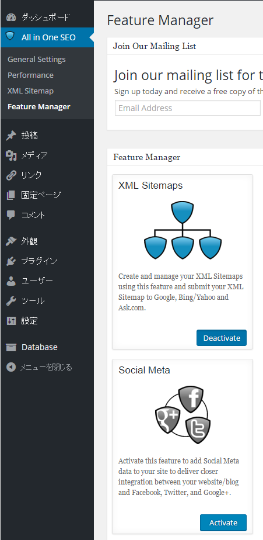This screenshot has width=263, height=540.
Task: Go to XML Sitemap submenu page
Action: (x=30, y=91)
